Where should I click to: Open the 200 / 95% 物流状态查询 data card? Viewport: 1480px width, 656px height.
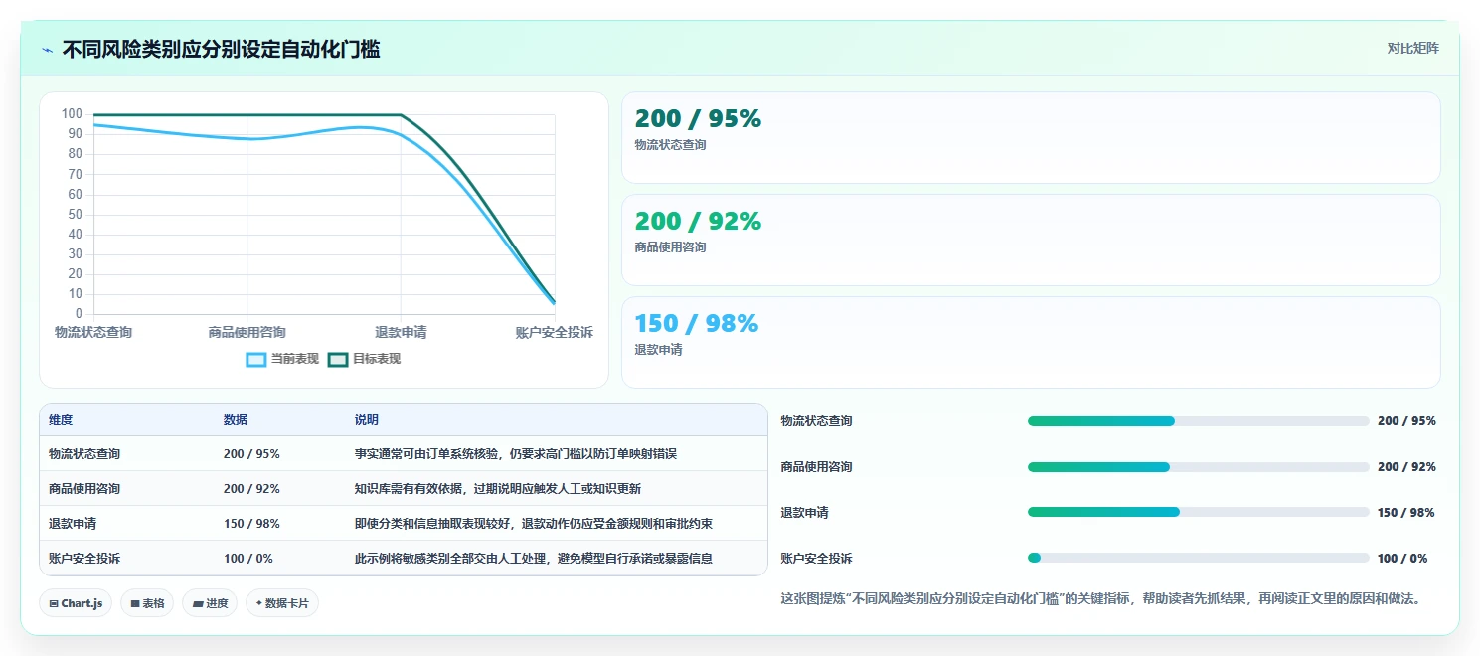tap(1031, 138)
